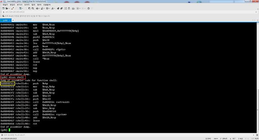Click the 'push $0x8048514' line at shell+30
This screenshot has width=259, height=140.
click(28, 112)
